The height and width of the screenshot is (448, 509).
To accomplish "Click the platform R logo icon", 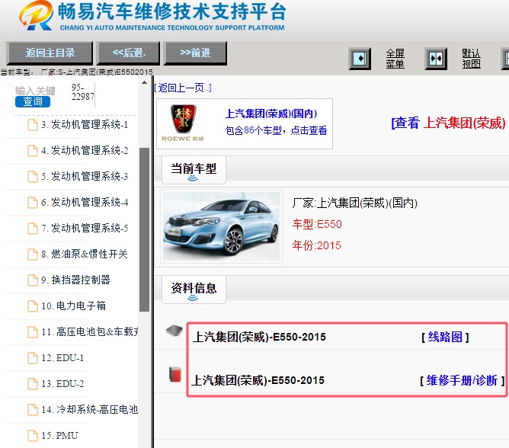I will point(36,15).
